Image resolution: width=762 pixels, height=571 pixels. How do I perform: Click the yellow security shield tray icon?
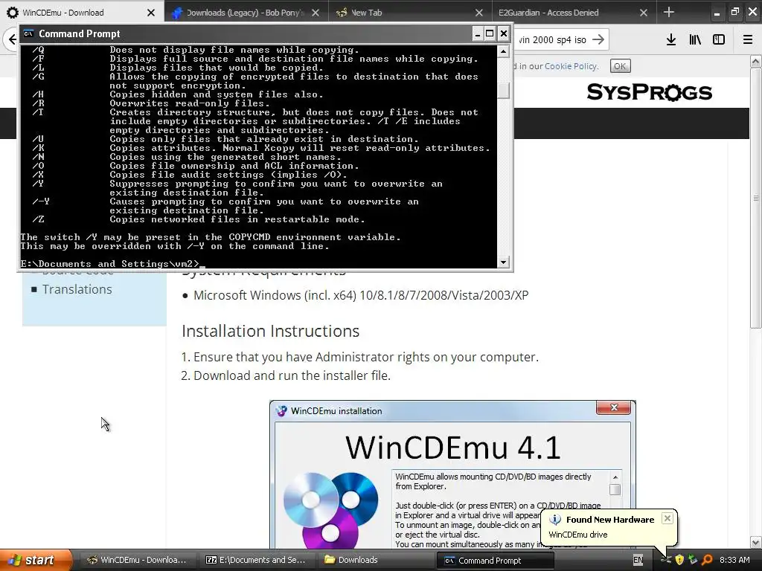click(x=679, y=560)
